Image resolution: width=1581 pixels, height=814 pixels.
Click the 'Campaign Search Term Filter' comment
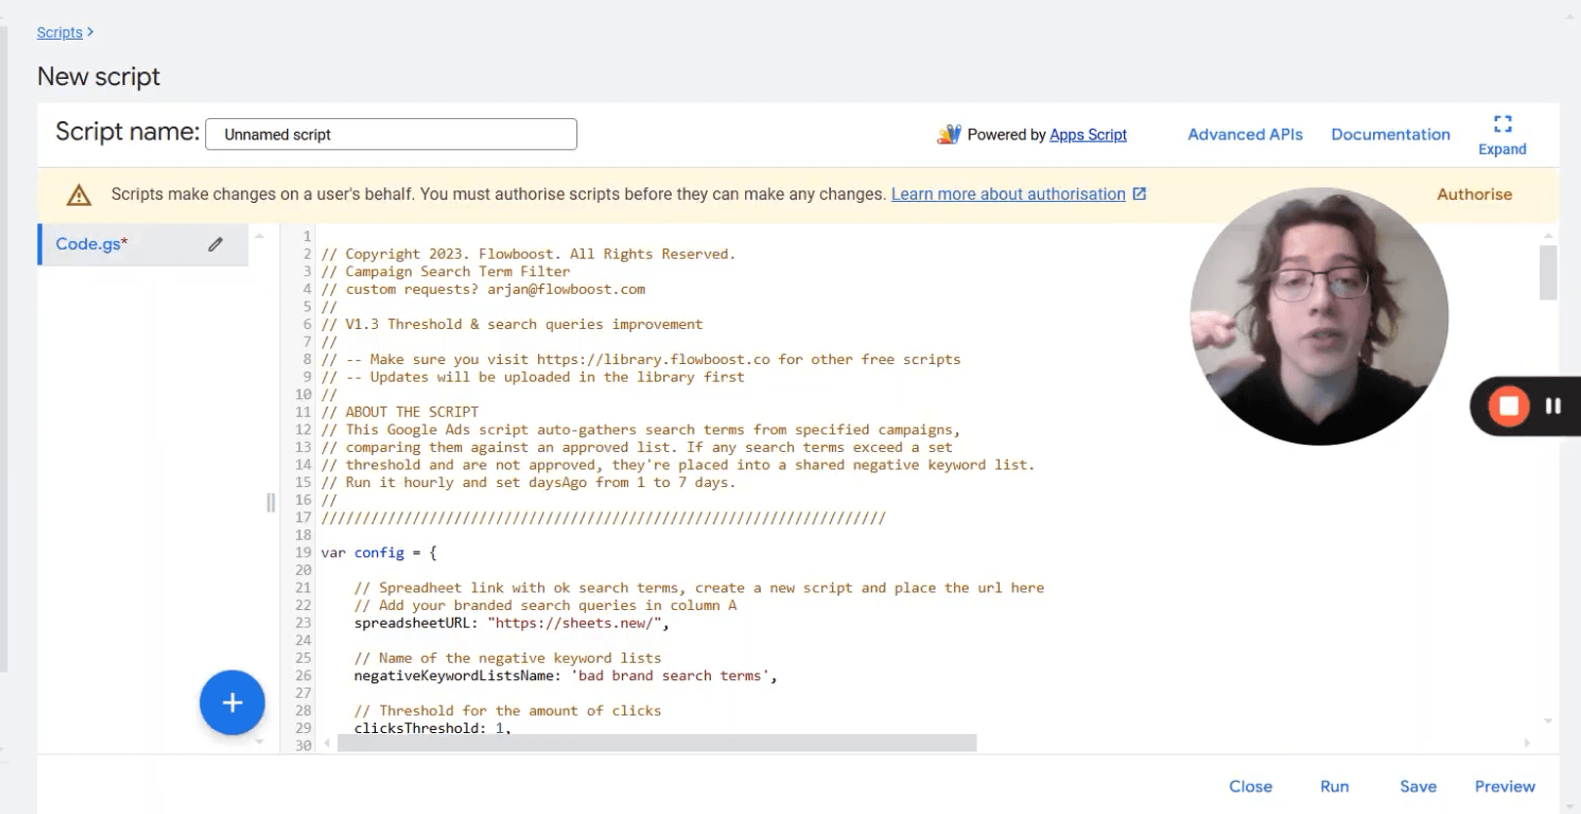pyautogui.click(x=445, y=271)
